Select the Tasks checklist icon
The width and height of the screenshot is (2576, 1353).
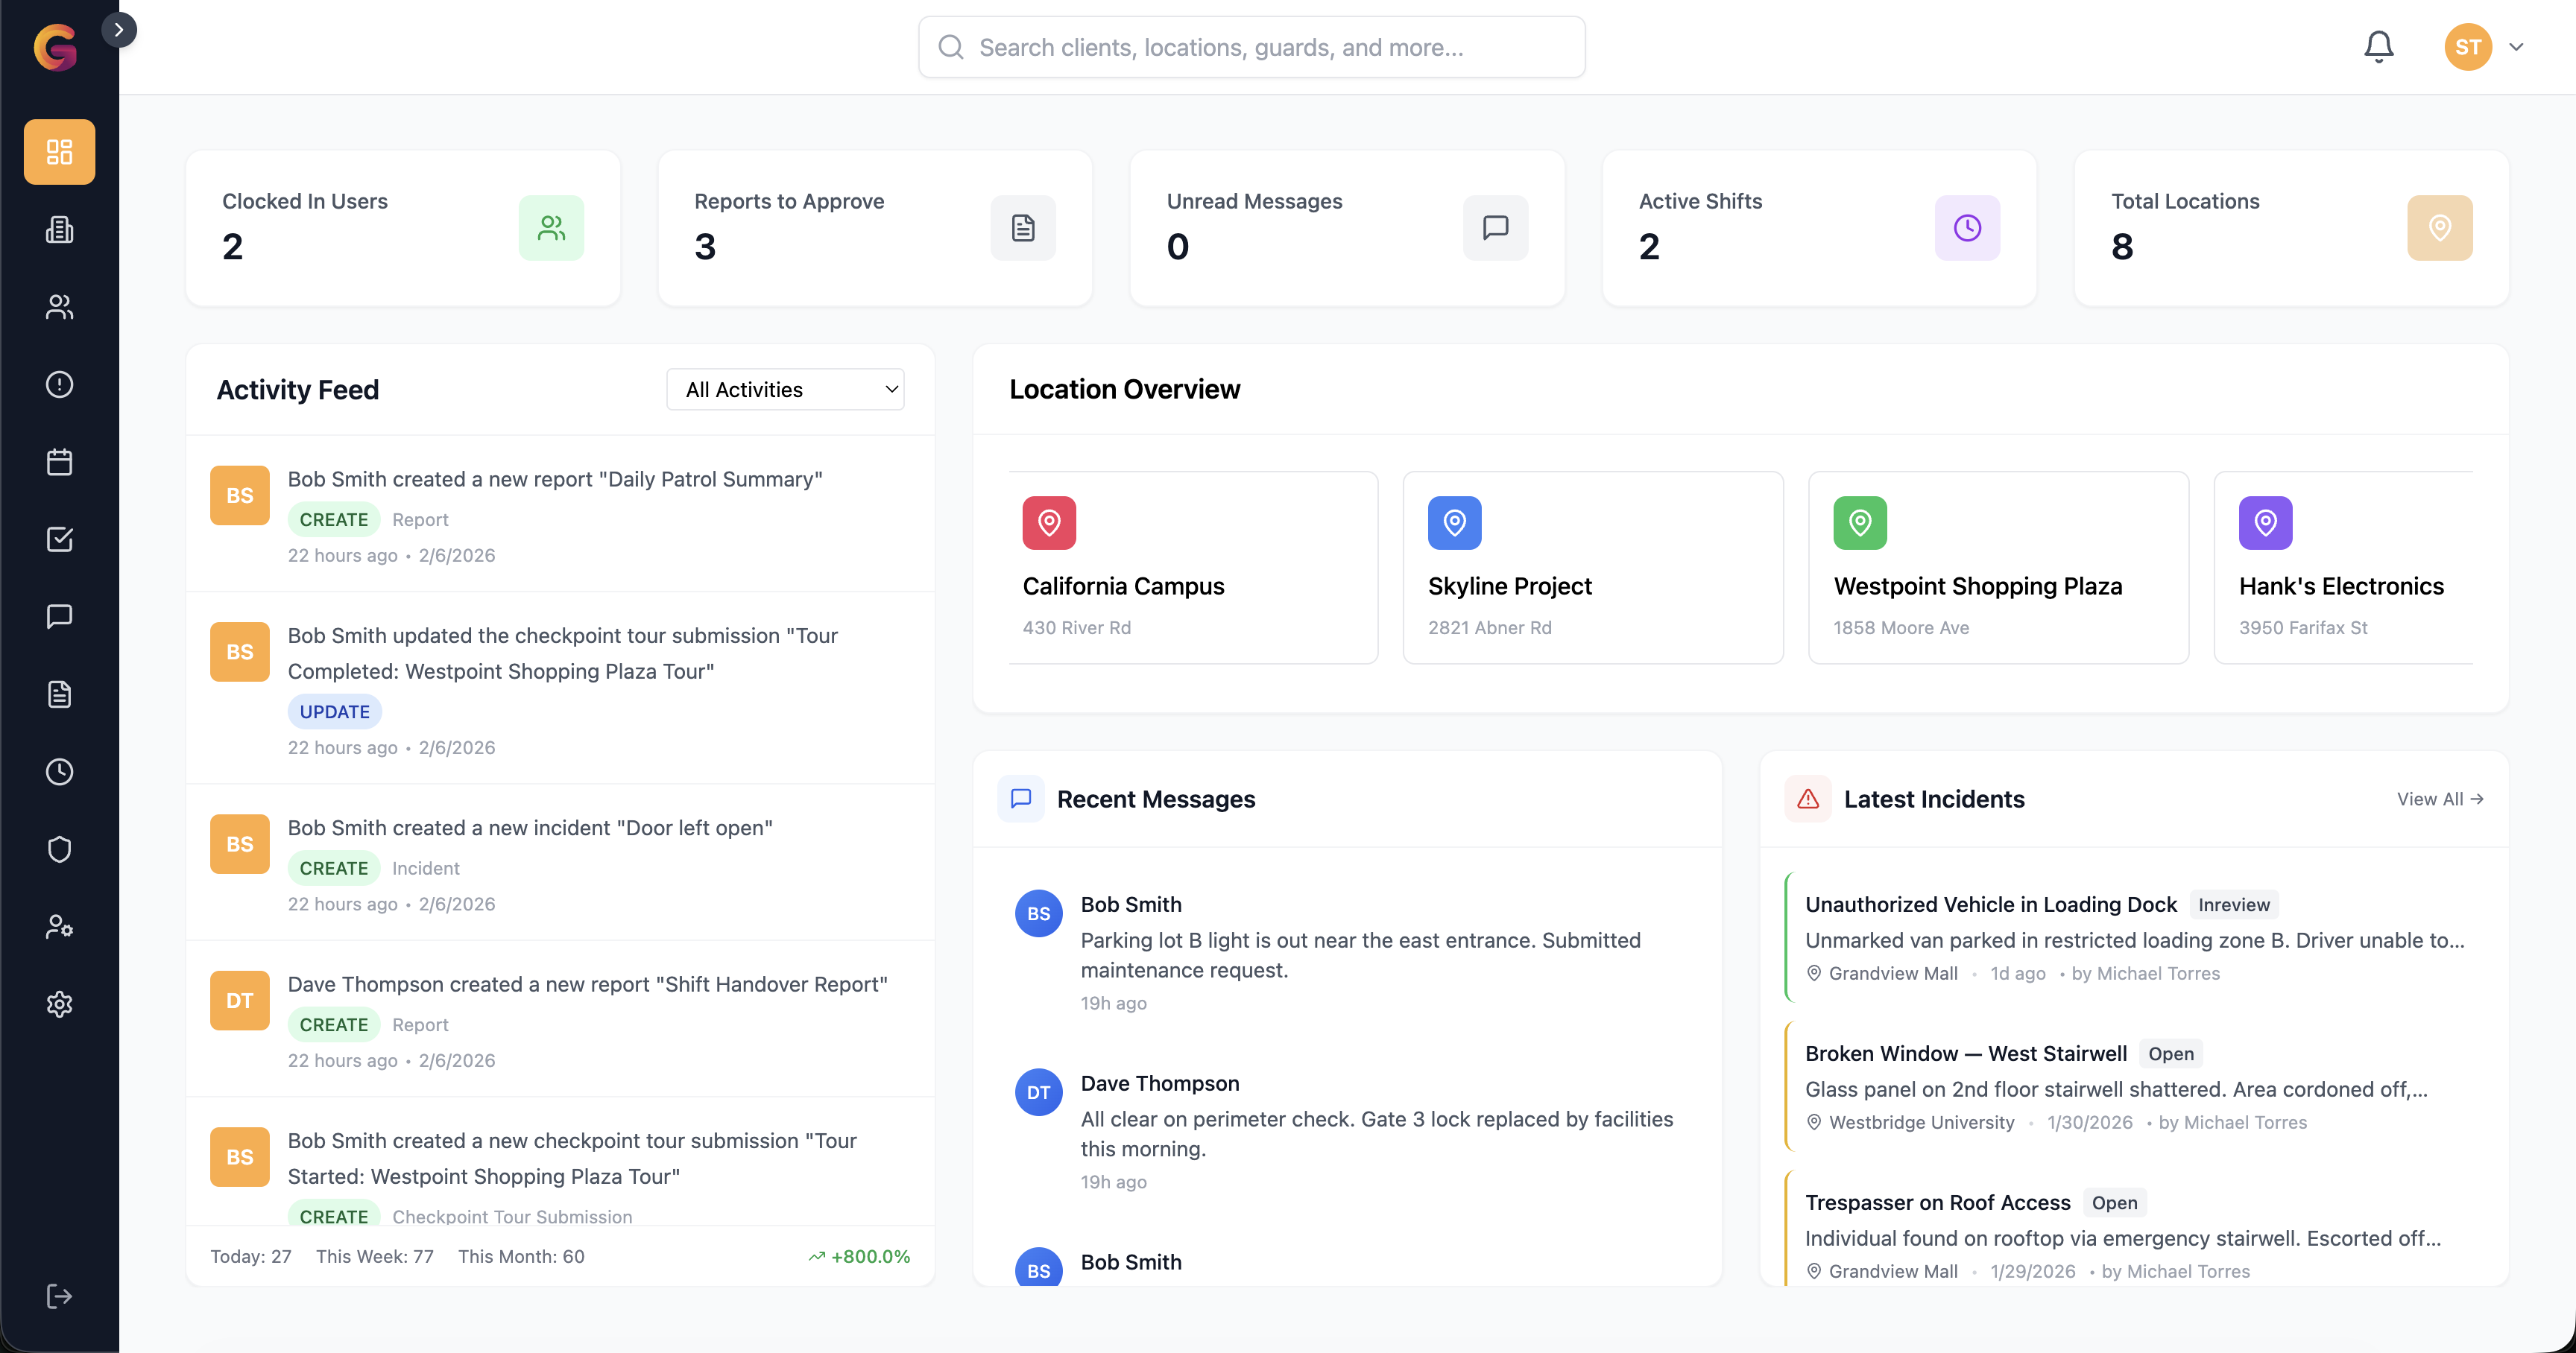(x=59, y=539)
